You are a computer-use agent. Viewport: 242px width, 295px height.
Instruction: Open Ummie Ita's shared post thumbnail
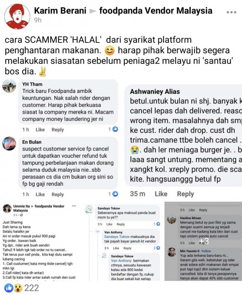pos(40,241)
